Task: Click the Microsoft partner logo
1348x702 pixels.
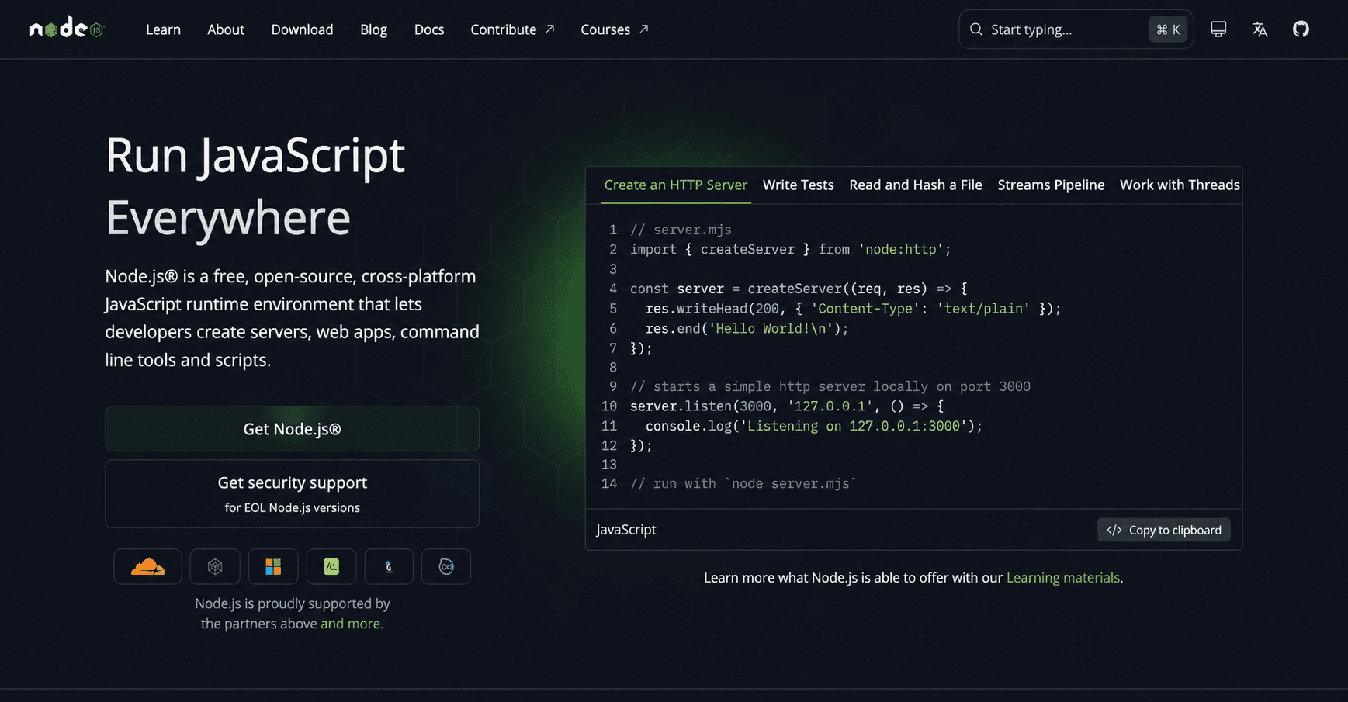Action: click(273, 566)
